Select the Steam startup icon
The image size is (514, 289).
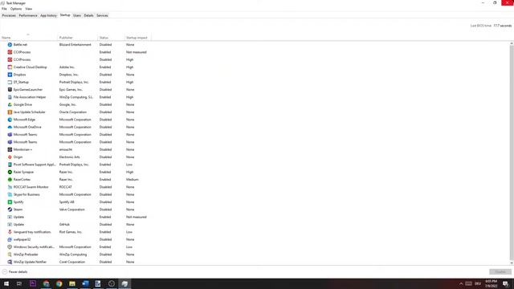[10, 210]
